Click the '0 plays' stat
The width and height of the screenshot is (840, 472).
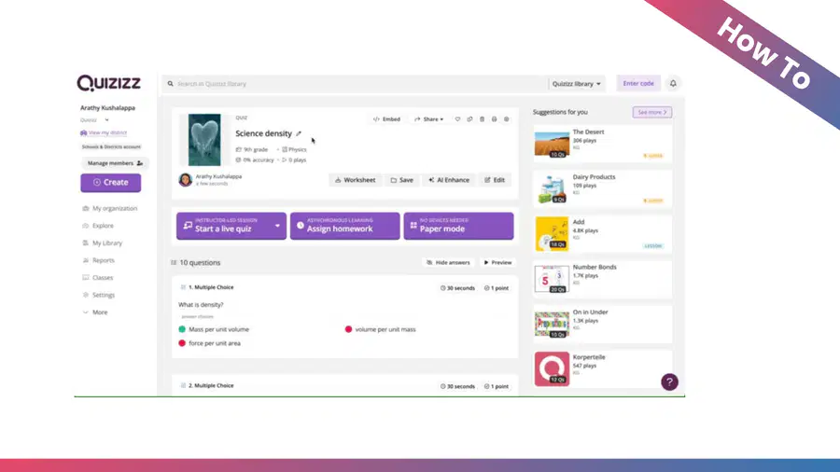294,160
